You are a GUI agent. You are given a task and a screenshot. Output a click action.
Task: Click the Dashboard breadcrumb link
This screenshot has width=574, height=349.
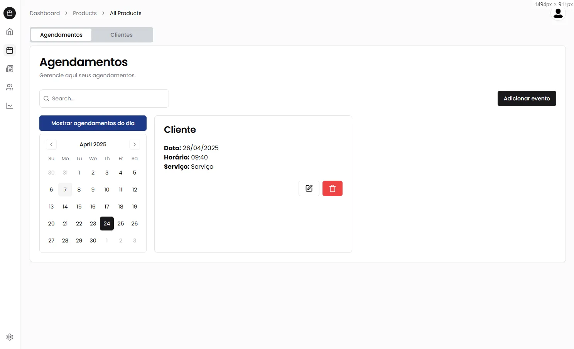(x=45, y=13)
